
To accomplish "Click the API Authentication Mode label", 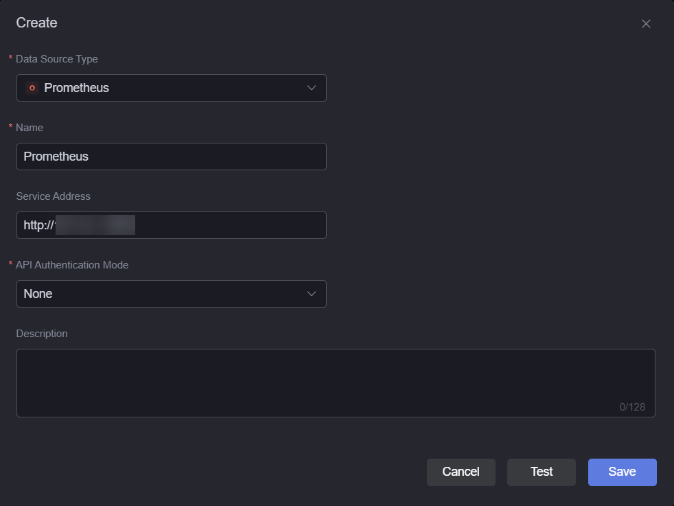I will point(72,265).
